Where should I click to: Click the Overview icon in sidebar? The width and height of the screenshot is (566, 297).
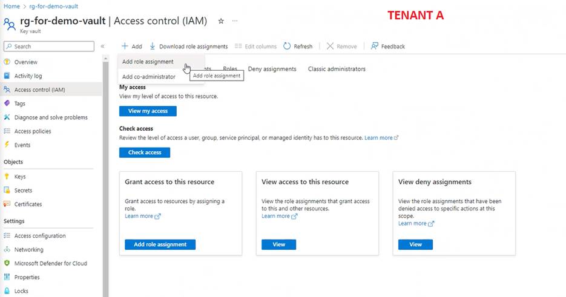tap(7, 62)
